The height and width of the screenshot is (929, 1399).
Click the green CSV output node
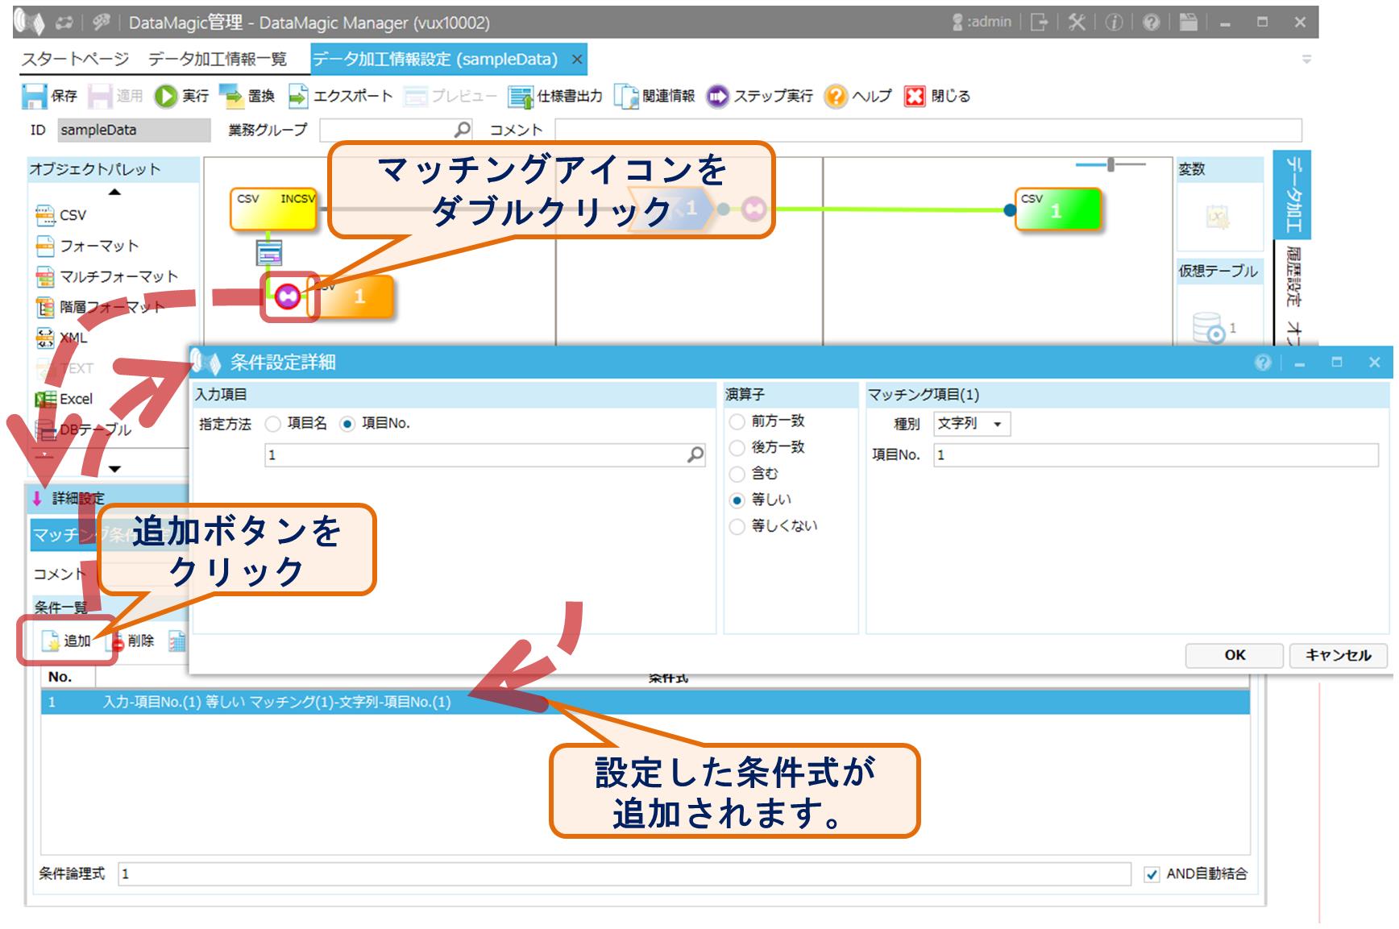[1057, 209]
